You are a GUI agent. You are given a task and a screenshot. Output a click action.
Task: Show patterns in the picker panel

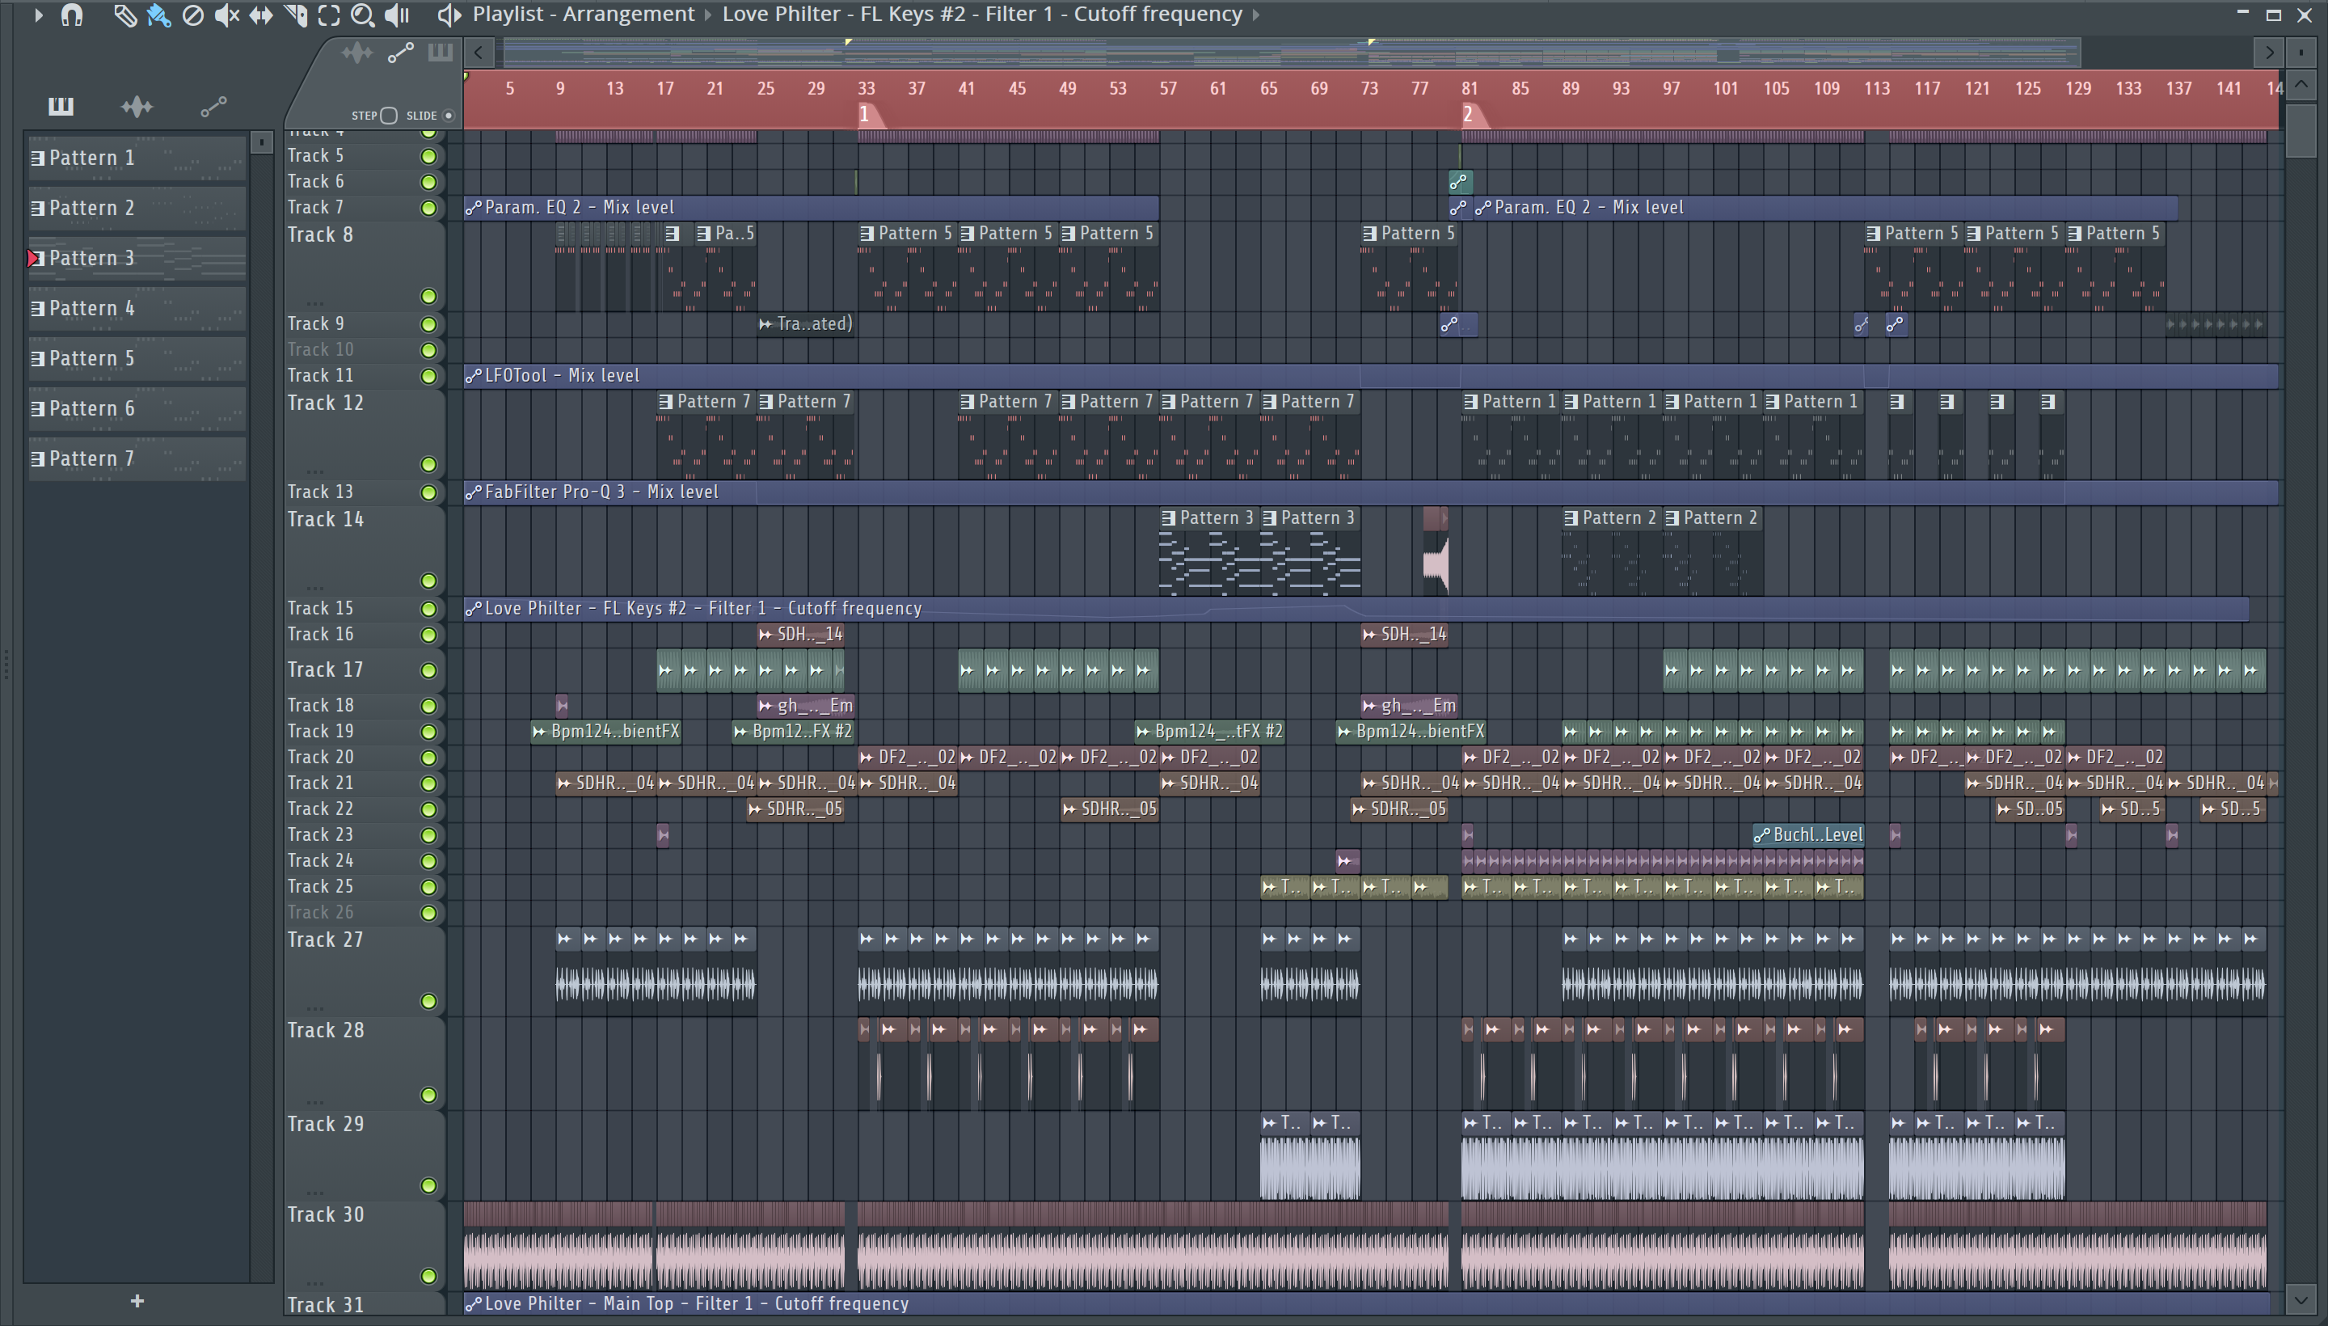click(x=61, y=107)
